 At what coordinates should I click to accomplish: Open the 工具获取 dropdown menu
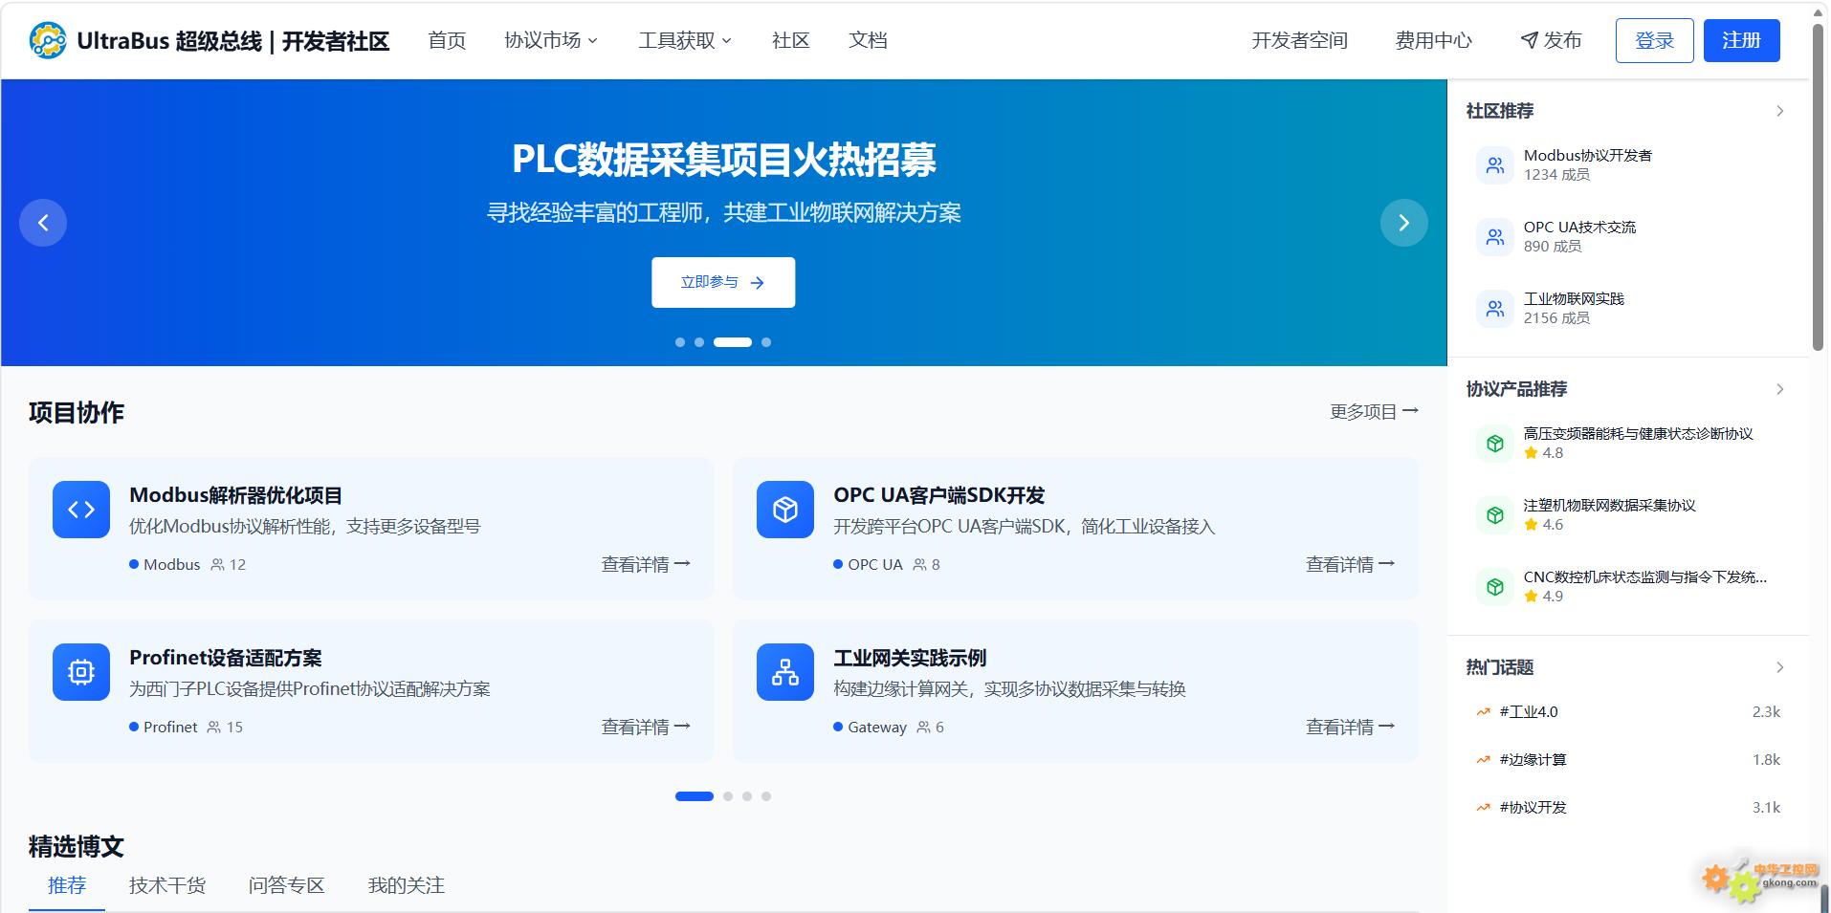(x=684, y=40)
